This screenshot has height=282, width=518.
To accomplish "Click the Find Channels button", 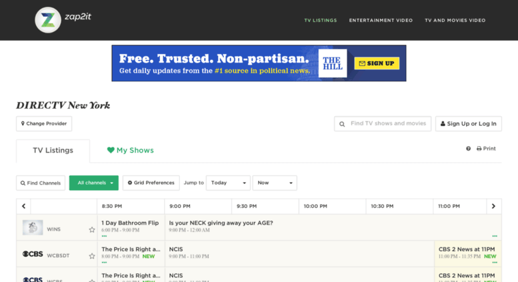I will (x=41, y=183).
